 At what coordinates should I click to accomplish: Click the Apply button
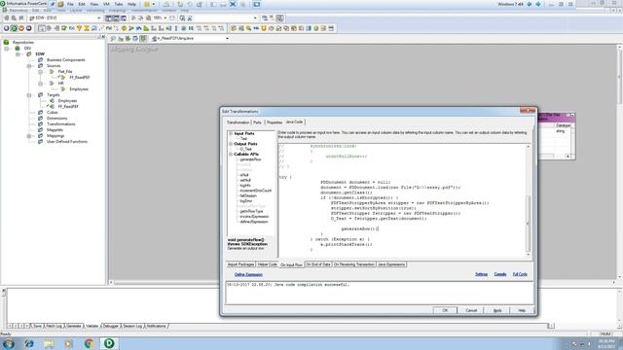497,310
